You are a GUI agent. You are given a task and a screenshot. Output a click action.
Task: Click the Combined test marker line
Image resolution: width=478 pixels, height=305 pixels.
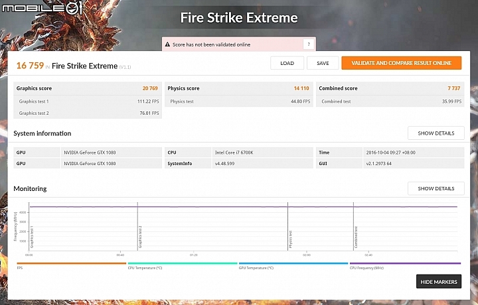(x=353, y=227)
